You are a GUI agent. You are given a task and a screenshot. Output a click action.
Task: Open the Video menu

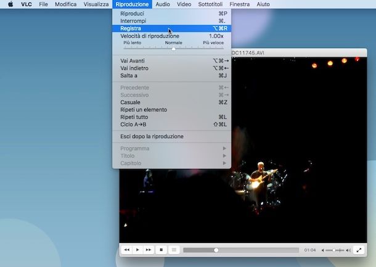pos(184,4)
